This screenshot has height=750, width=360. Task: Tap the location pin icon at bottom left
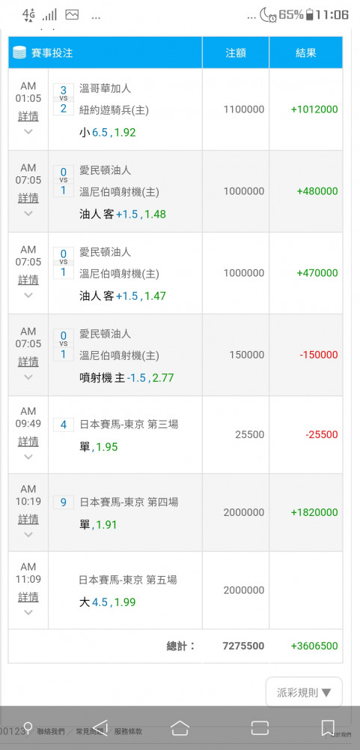coord(28,728)
